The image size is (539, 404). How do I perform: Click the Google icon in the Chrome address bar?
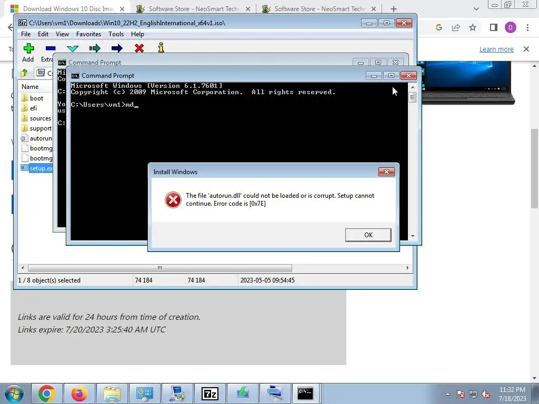pyautogui.click(x=438, y=27)
